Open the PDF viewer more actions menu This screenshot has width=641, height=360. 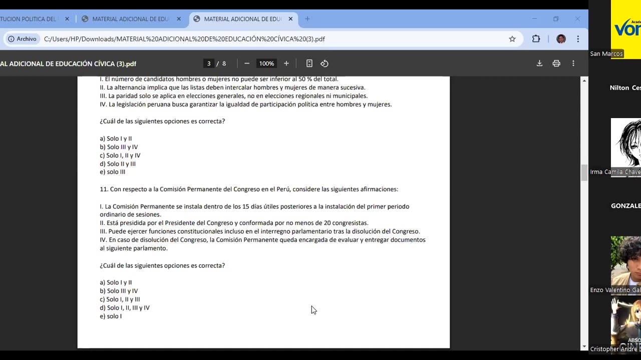[573, 63]
